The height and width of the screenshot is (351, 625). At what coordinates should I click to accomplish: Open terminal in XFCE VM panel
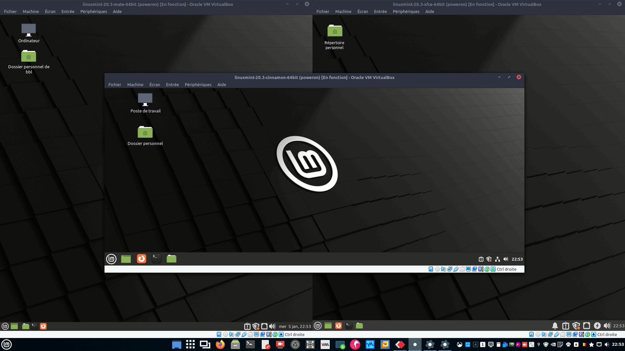point(349,326)
